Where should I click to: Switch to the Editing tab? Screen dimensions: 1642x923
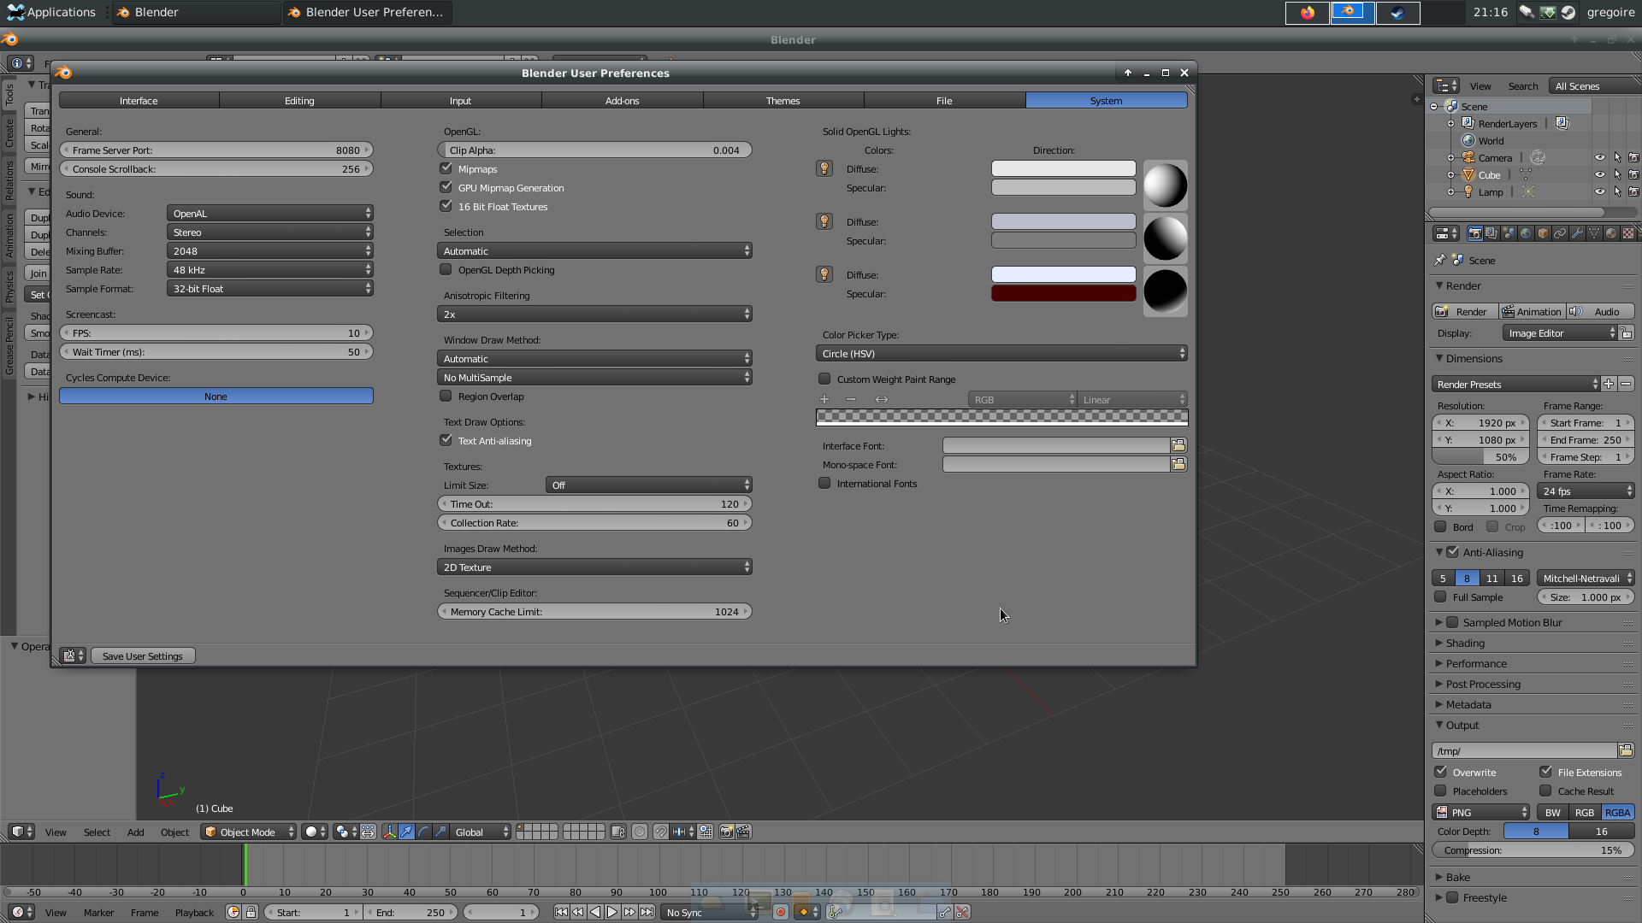(299, 100)
